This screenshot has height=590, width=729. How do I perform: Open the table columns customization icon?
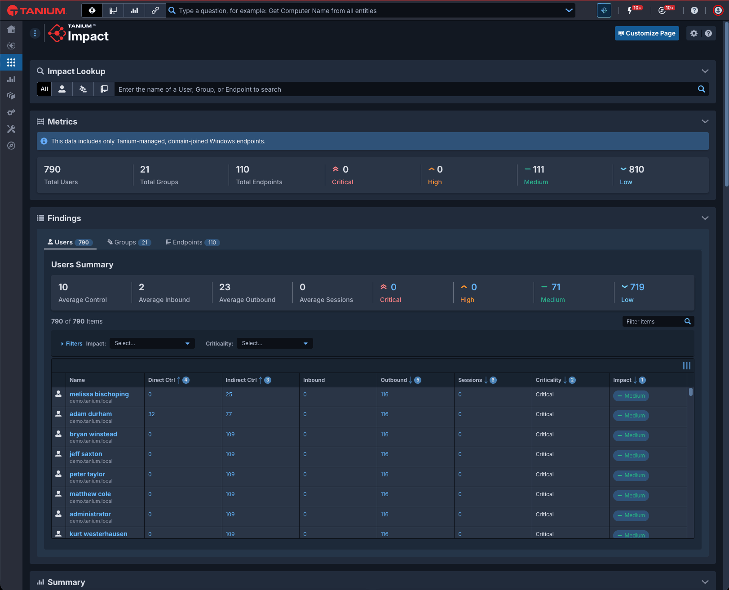(x=687, y=366)
